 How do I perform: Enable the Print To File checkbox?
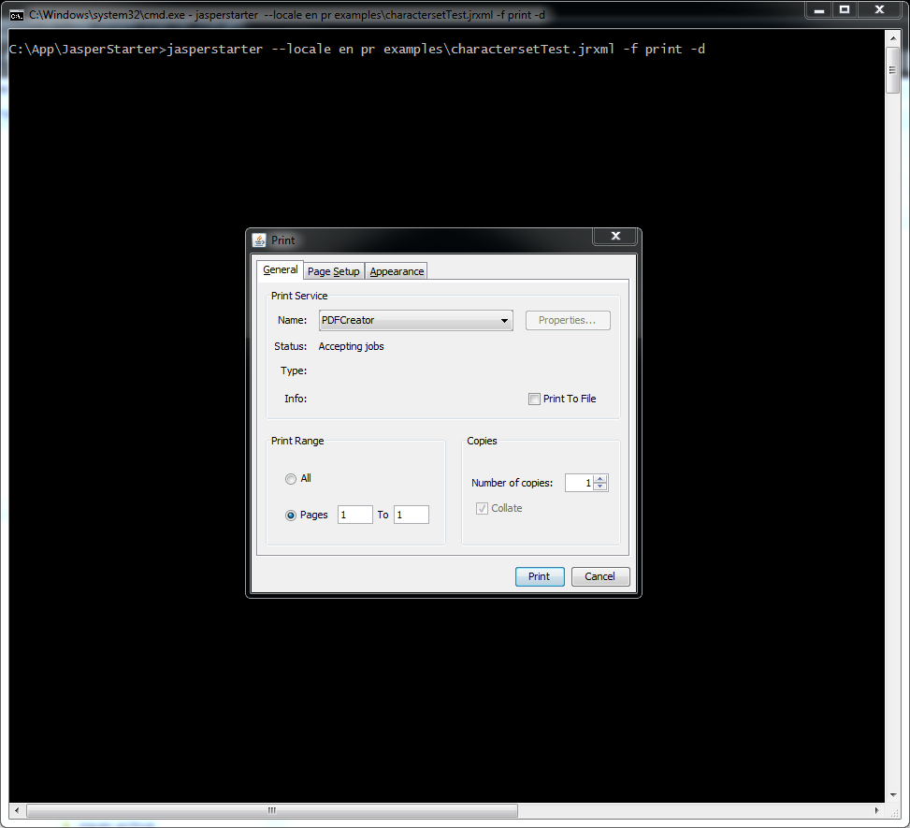pyautogui.click(x=534, y=399)
